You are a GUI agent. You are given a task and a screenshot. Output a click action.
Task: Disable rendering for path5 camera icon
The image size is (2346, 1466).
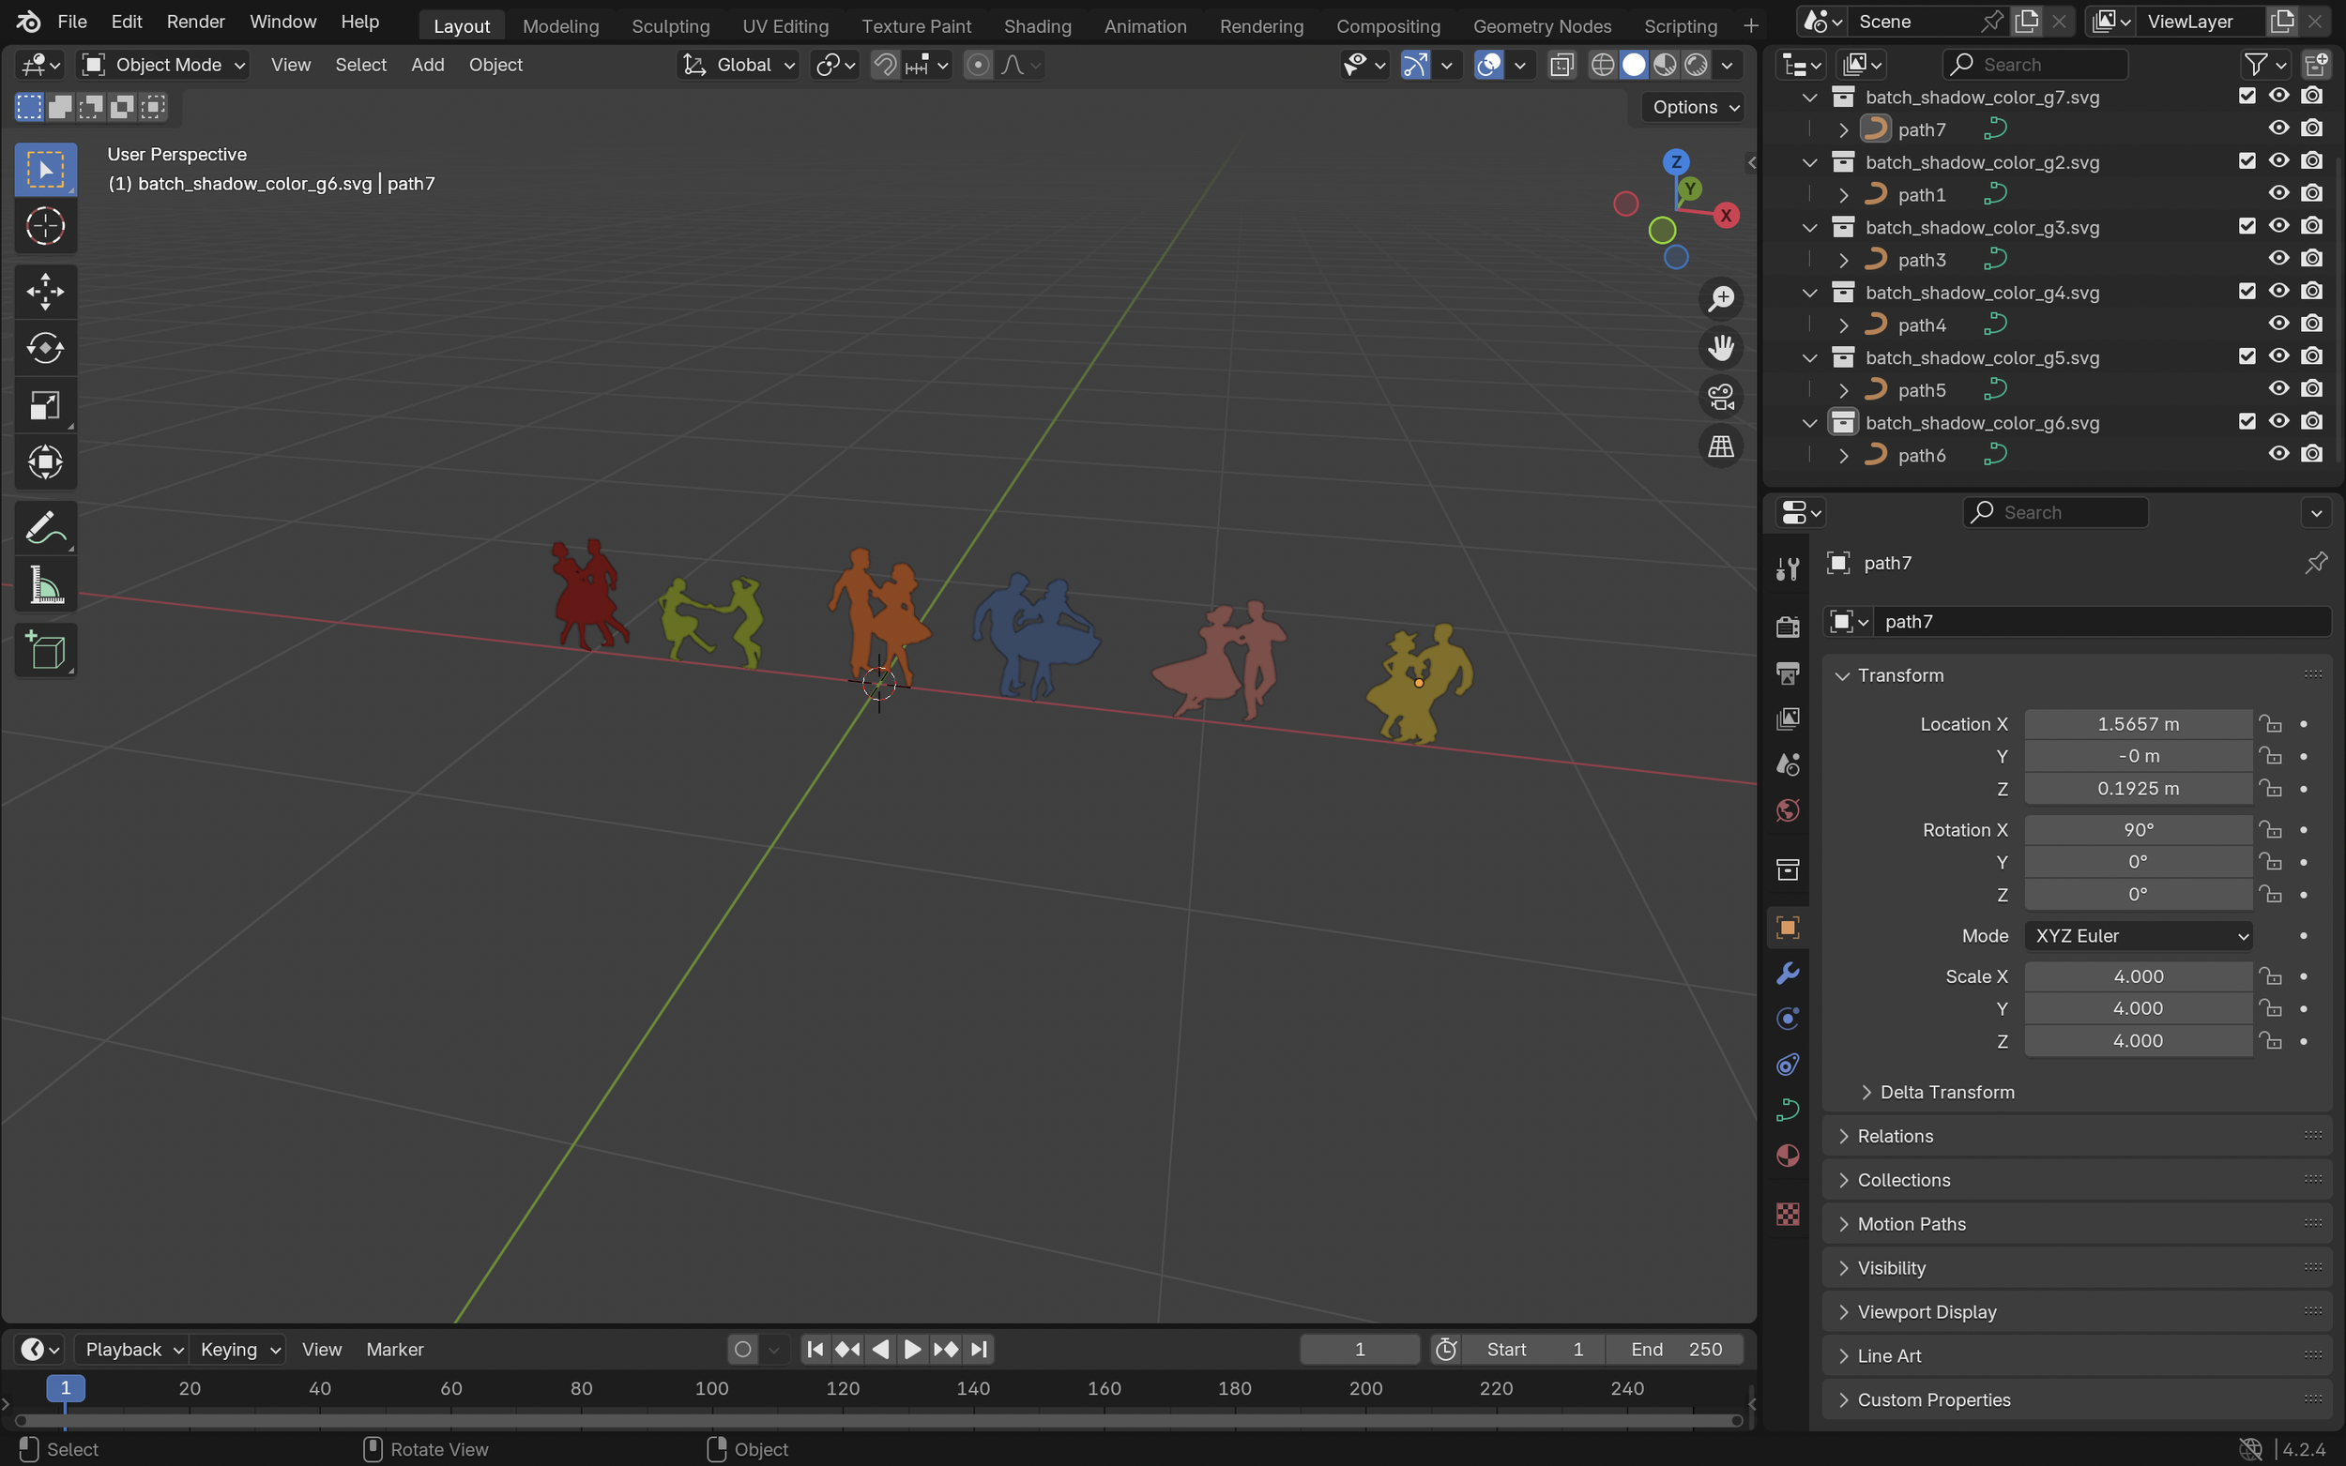click(2312, 390)
